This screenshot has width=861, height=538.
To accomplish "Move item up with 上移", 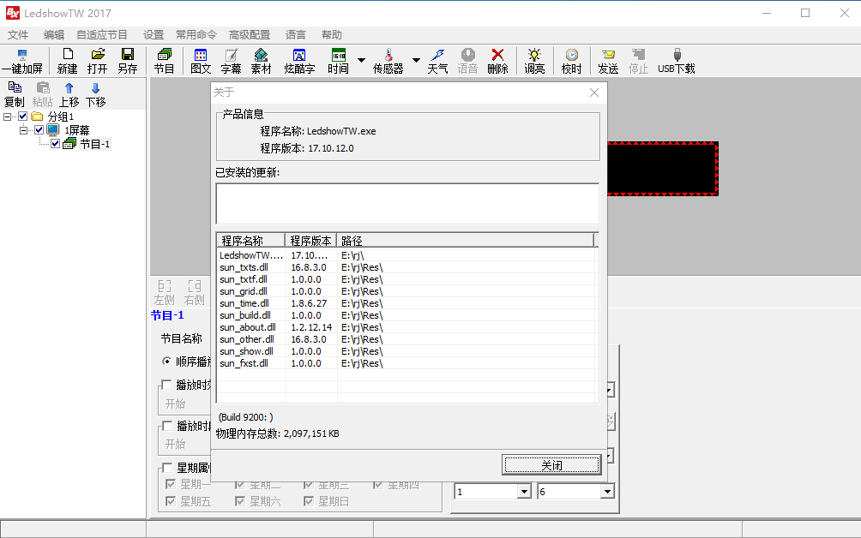I will 69,94.
